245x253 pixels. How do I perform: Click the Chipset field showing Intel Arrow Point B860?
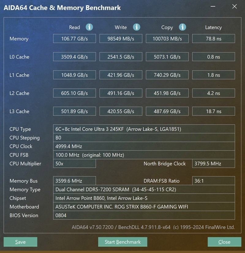click(144, 198)
